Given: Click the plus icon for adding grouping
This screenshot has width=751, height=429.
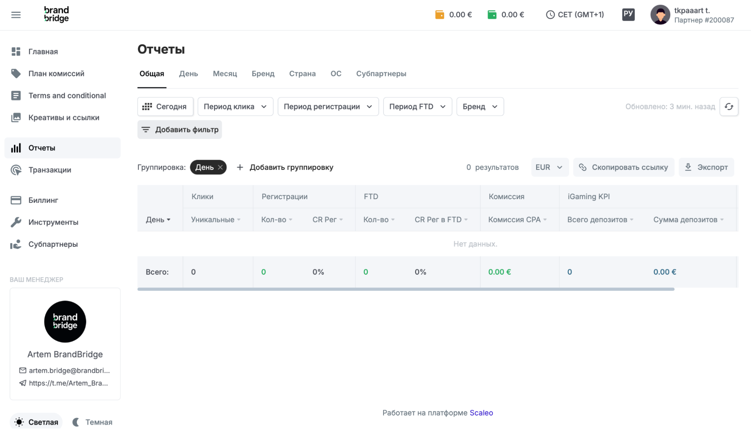Looking at the screenshot, I should point(240,167).
